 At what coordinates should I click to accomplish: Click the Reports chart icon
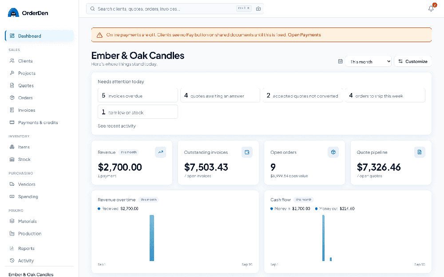[x=12, y=248]
